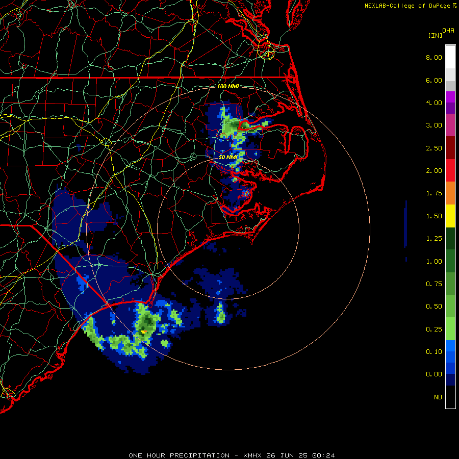Select the 0.50 inch legend value

coord(434,307)
